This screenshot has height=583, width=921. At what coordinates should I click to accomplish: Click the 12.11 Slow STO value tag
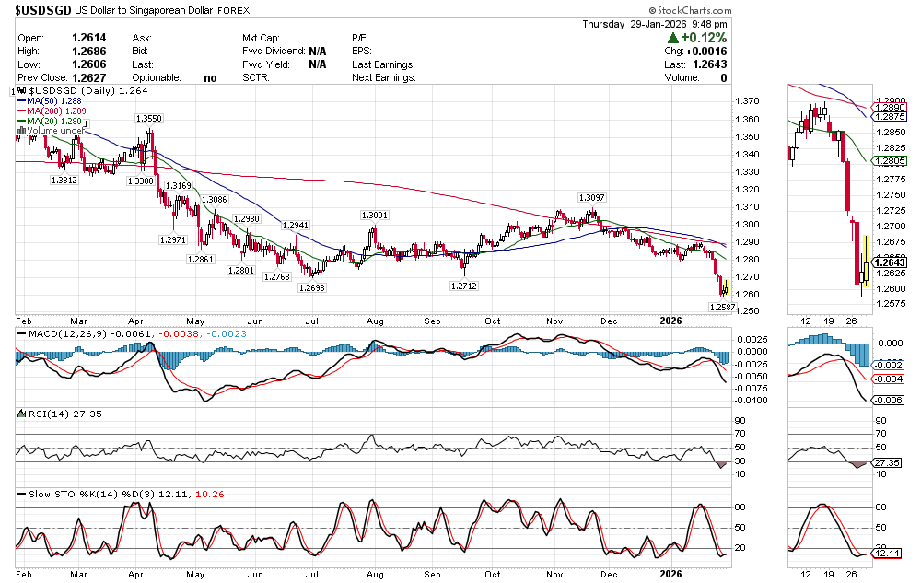886,554
